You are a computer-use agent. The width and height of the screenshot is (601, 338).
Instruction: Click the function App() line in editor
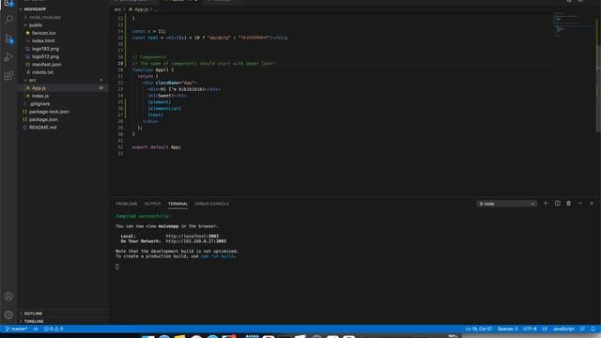pos(153,69)
